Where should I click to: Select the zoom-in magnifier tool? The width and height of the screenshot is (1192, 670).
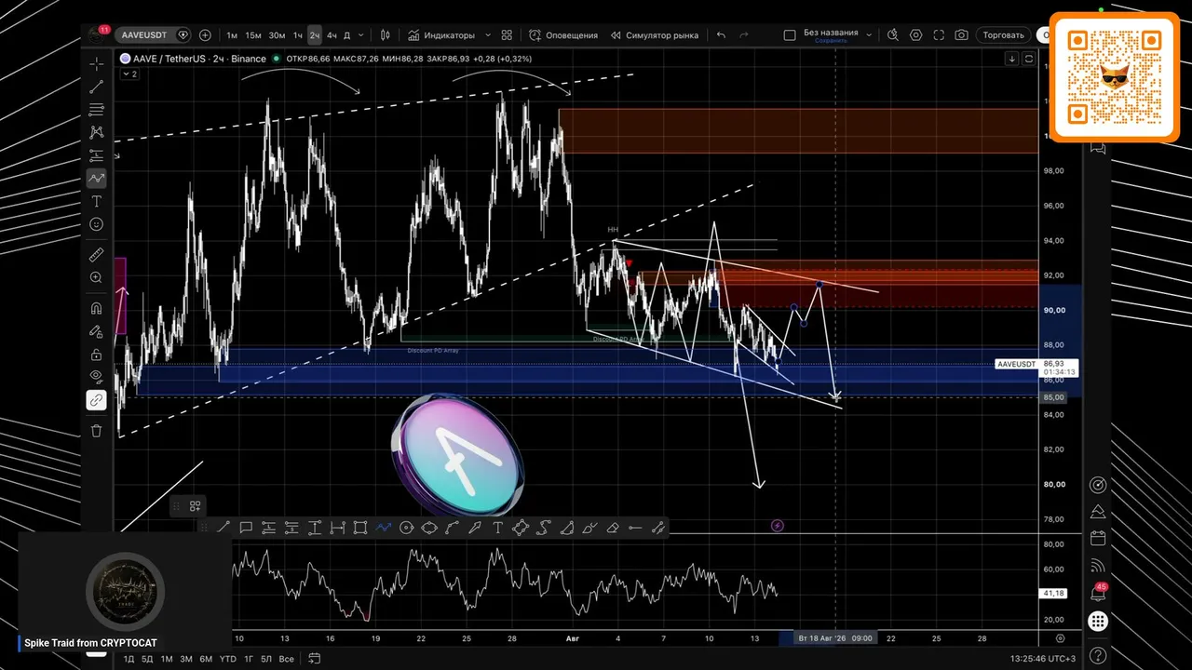click(x=97, y=277)
